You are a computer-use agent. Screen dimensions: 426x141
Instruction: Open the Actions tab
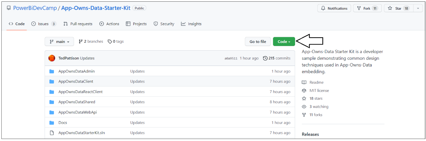pos(109,24)
